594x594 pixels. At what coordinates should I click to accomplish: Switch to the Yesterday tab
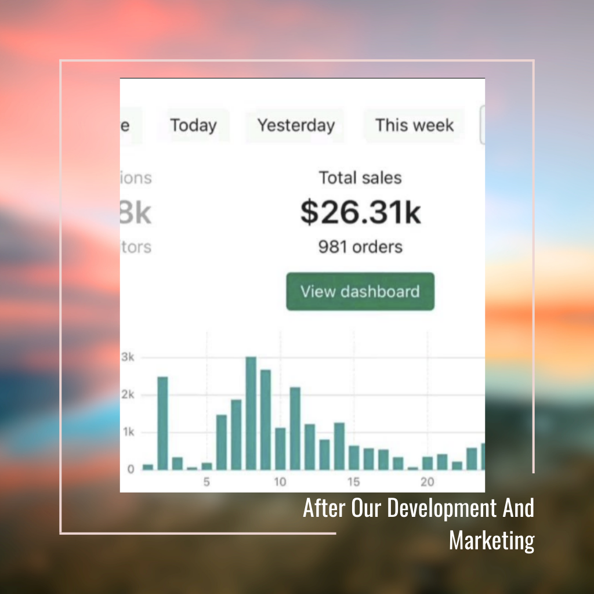[296, 125]
